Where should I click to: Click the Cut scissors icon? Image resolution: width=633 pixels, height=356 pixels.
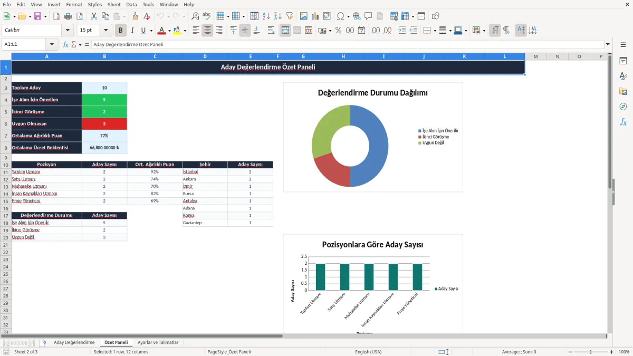(93, 16)
